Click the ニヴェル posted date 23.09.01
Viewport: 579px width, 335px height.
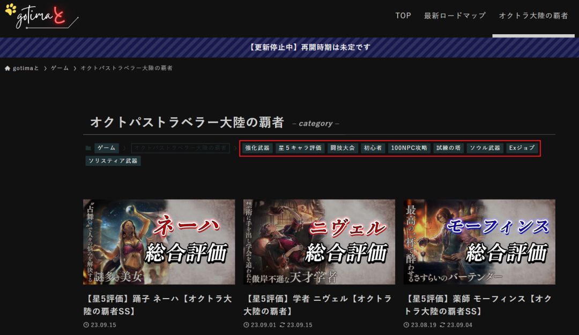click(263, 325)
